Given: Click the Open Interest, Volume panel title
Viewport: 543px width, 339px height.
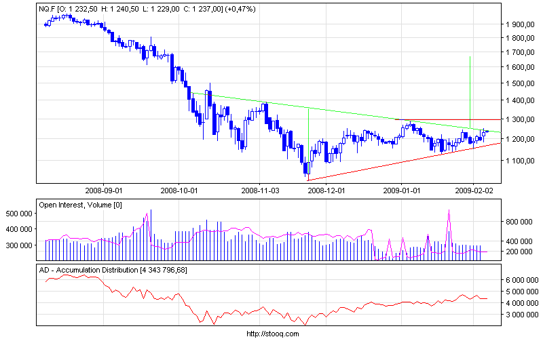Looking at the screenshot, I should pyautogui.click(x=80, y=205).
